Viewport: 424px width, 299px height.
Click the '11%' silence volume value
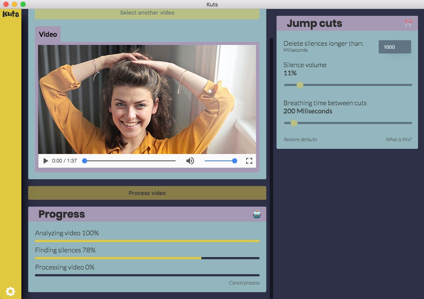coord(290,73)
